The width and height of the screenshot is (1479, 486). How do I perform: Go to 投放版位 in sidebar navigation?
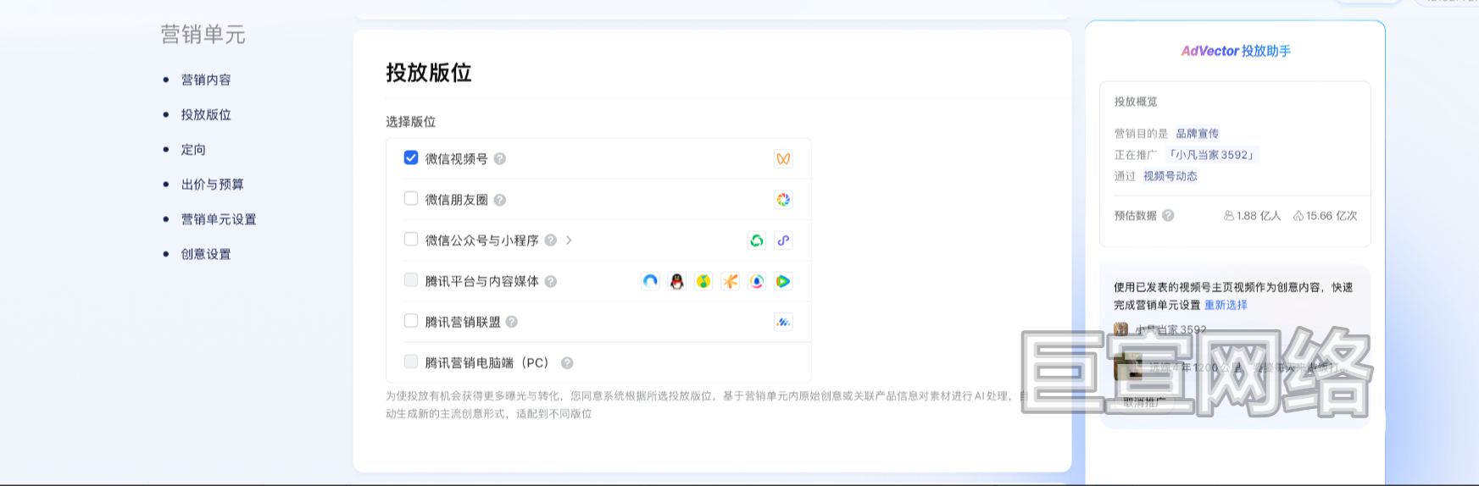[206, 114]
